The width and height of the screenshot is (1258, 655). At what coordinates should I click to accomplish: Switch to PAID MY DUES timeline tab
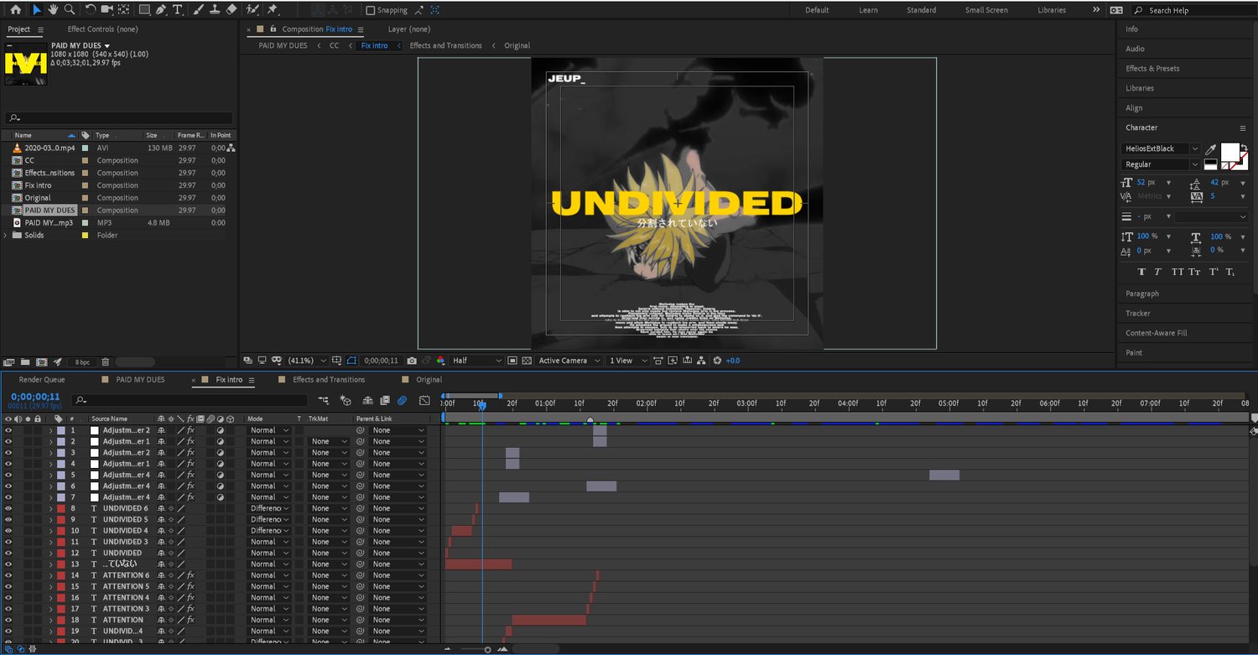coord(140,380)
